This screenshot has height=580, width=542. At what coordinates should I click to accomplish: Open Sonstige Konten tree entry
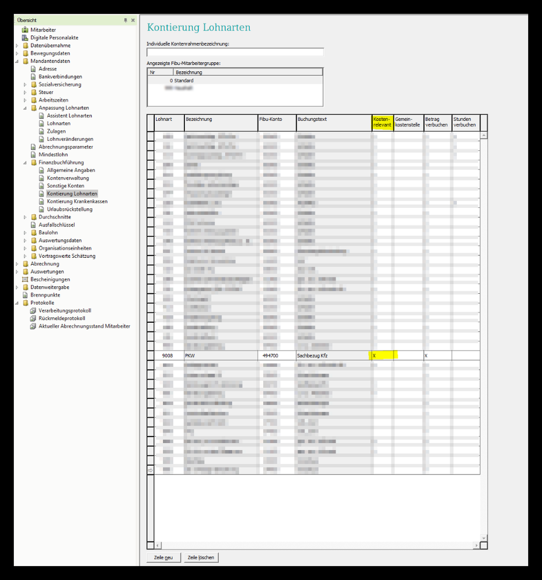[66, 185]
